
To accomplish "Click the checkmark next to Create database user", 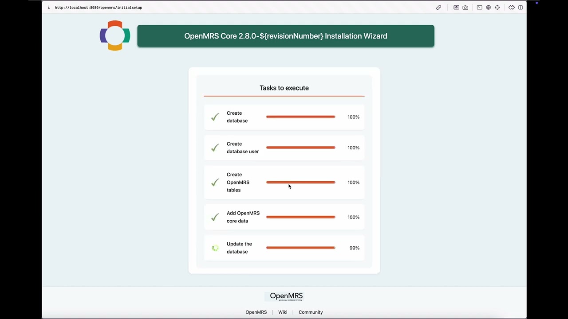I will (x=215, y=148).
